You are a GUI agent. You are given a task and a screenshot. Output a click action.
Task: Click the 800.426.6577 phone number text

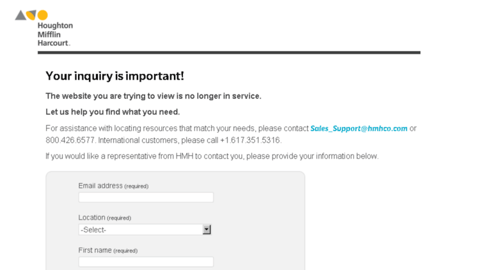pyautogui.click(x=70, y=140)
